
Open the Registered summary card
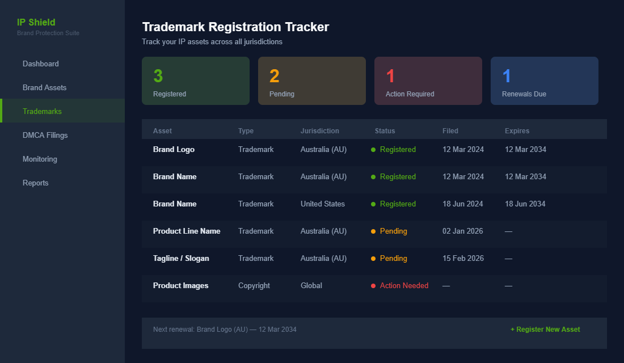[x=195, y=81]
